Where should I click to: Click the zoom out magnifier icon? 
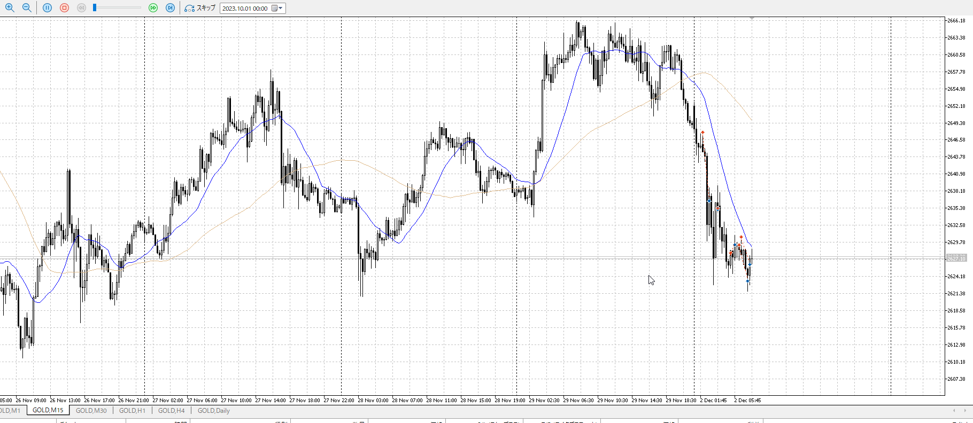[27, 8]
